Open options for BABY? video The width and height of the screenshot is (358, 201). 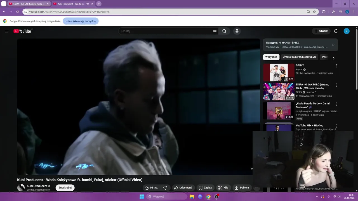336,66
